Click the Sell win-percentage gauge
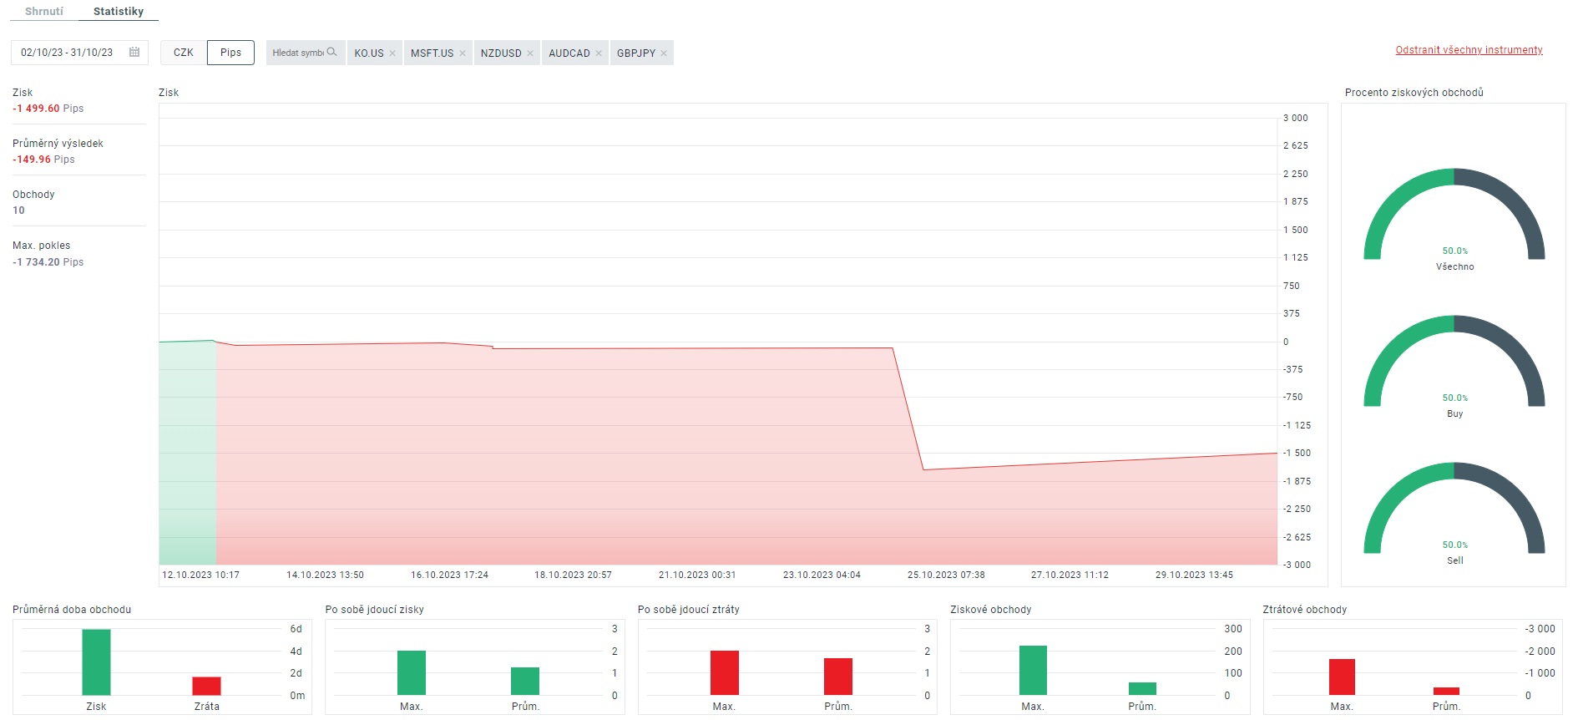This screenshot has width=1573, height=720. (x=1454, y=511)
